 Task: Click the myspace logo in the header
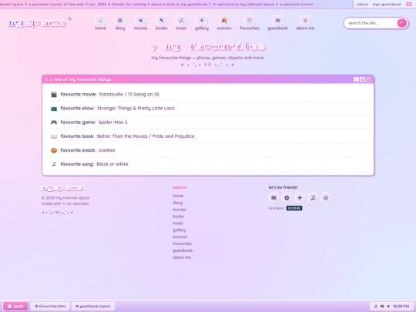click(36, 23)
